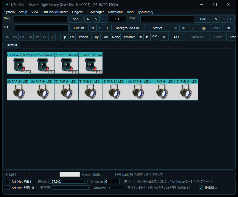Select next fixture with right arrow

(x=147, y=37)
